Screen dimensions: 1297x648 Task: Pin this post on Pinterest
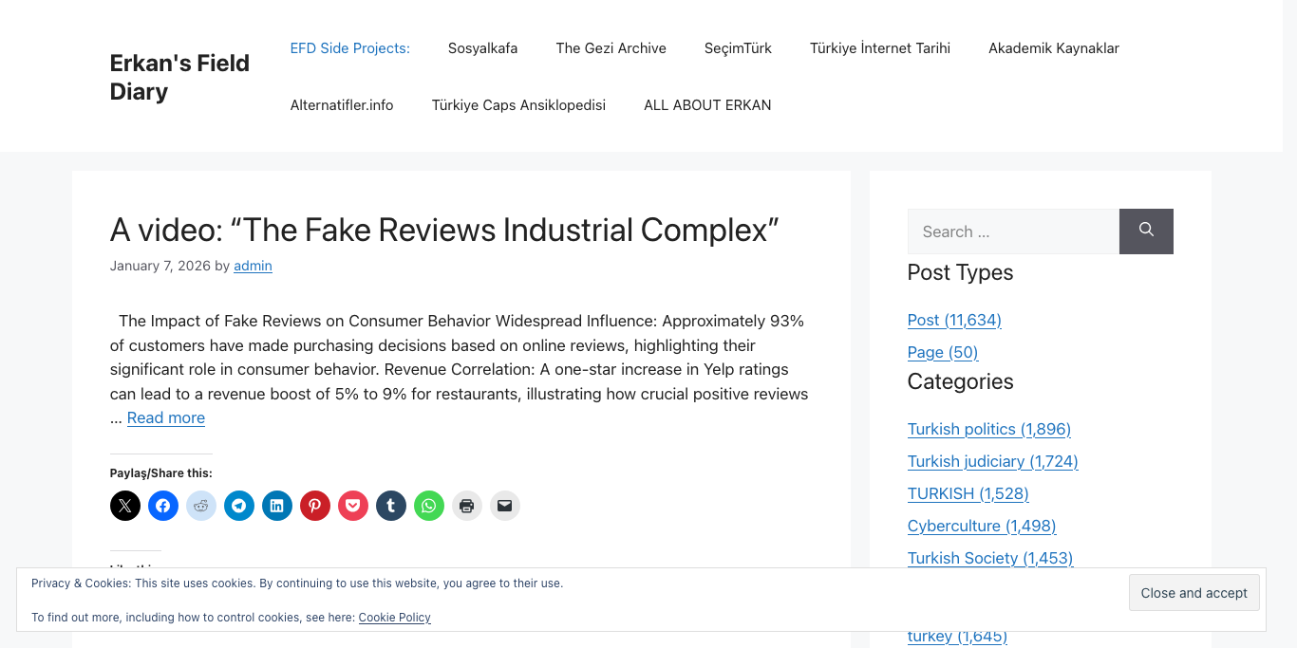tap(315, 506)
